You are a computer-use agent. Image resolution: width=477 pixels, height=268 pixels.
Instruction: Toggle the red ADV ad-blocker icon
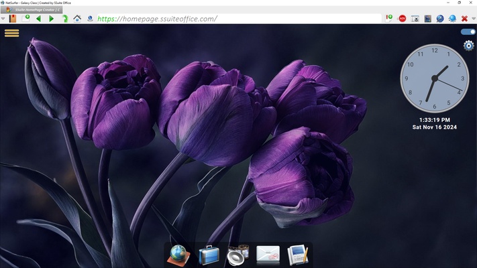402,19
